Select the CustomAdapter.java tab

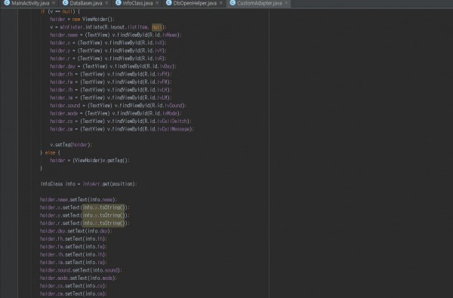[x=259, y=3]
